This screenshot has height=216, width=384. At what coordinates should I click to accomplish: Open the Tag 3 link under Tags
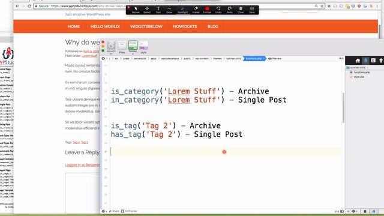(85, 142)
